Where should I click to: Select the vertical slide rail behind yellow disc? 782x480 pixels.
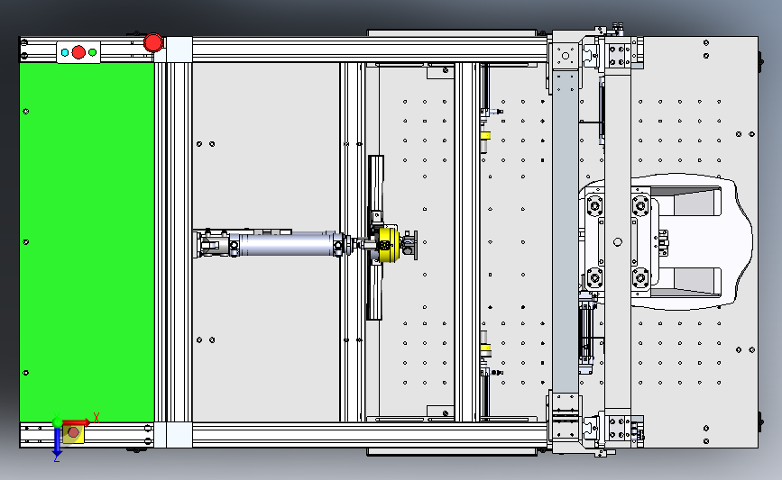[376, 238]
